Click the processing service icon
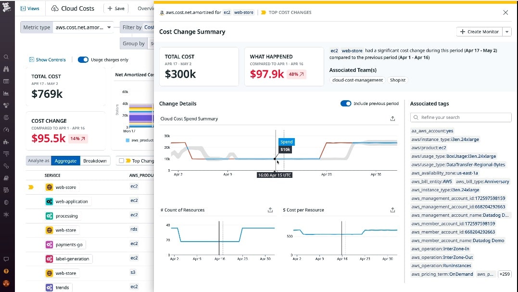 click(x=49, y=216)
